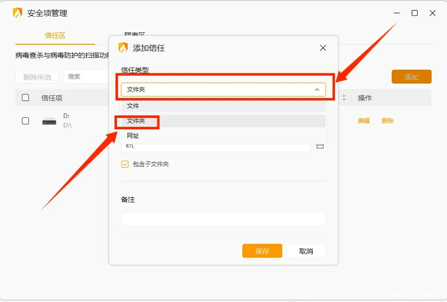Screen dimensions: 447x302
Task: Click the 编辑 link for the D: entry
Action: (x=363, y=121)
